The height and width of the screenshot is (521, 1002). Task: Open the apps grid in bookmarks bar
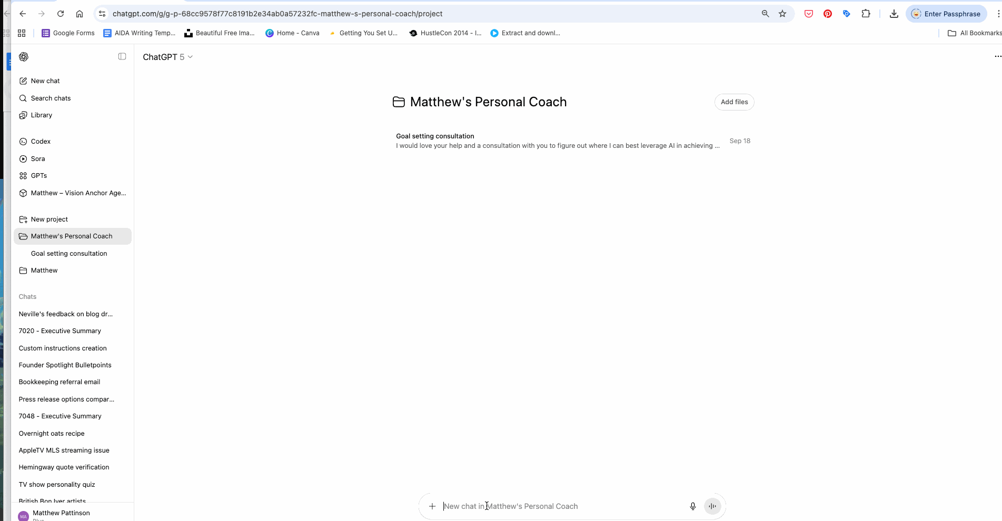coord(22,33)
